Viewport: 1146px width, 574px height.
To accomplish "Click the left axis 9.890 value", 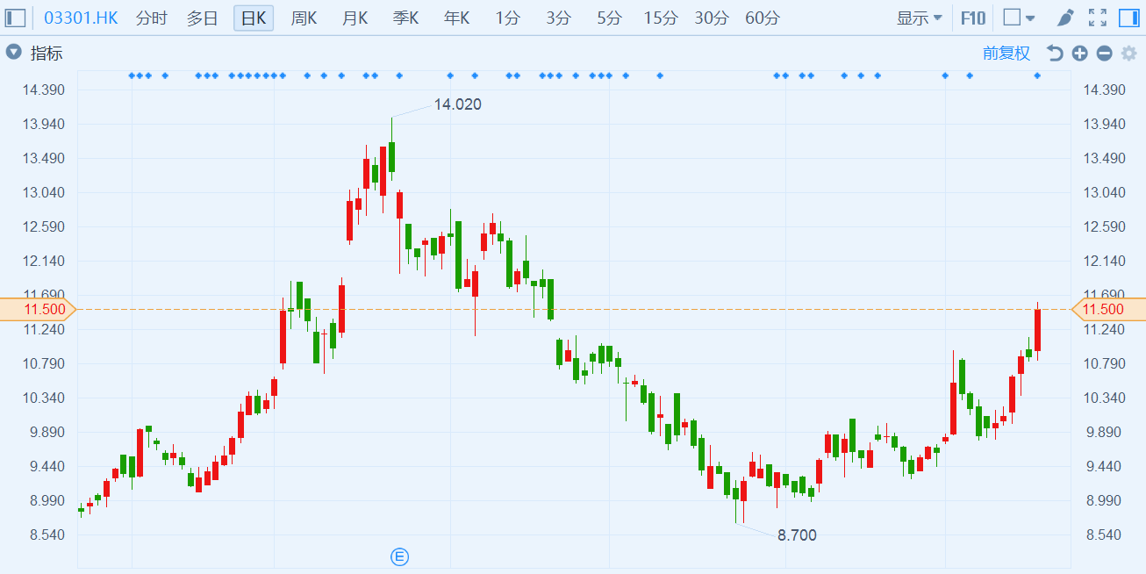I will point(46,432).
